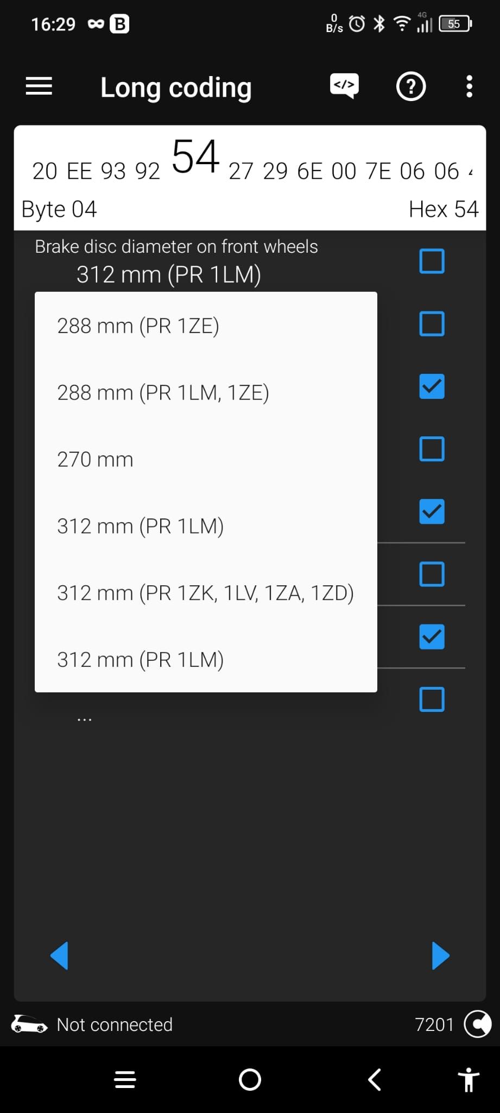Image resolution: width=500 pixels, height=1113 pixels.
Task: Go to next byte with right arrow
Action: [x=440, y=955]
